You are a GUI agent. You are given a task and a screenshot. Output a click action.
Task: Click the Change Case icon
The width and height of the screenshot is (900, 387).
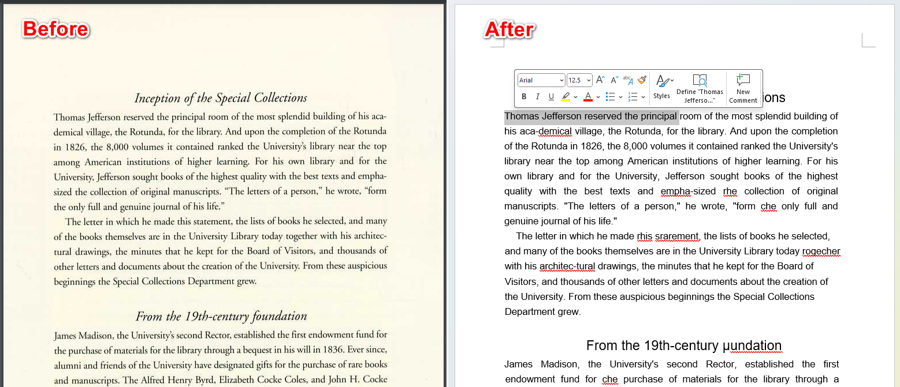point(627,80)
